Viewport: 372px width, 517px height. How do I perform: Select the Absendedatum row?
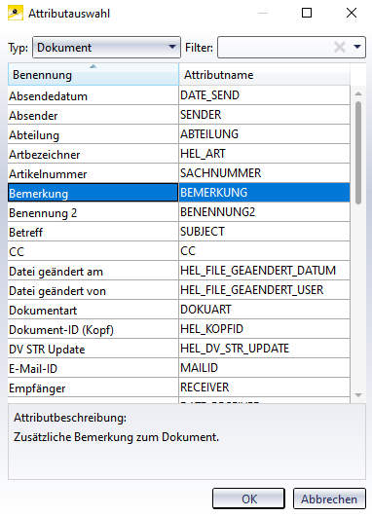pos(179,95)
